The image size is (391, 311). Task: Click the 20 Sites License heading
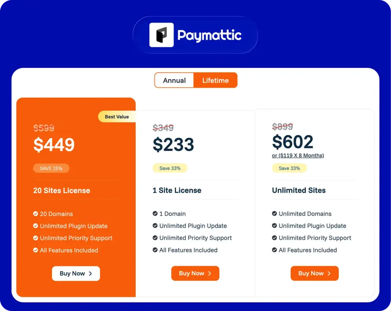click(61, 191)
